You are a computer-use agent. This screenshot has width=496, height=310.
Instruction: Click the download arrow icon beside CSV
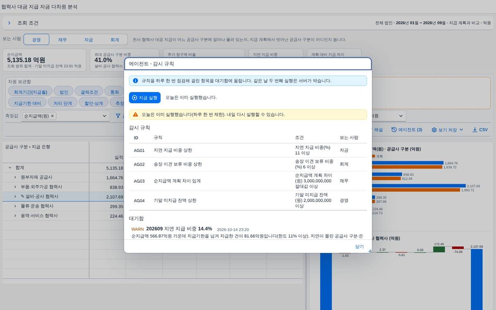pyautogui.click(x=475, y=130)
